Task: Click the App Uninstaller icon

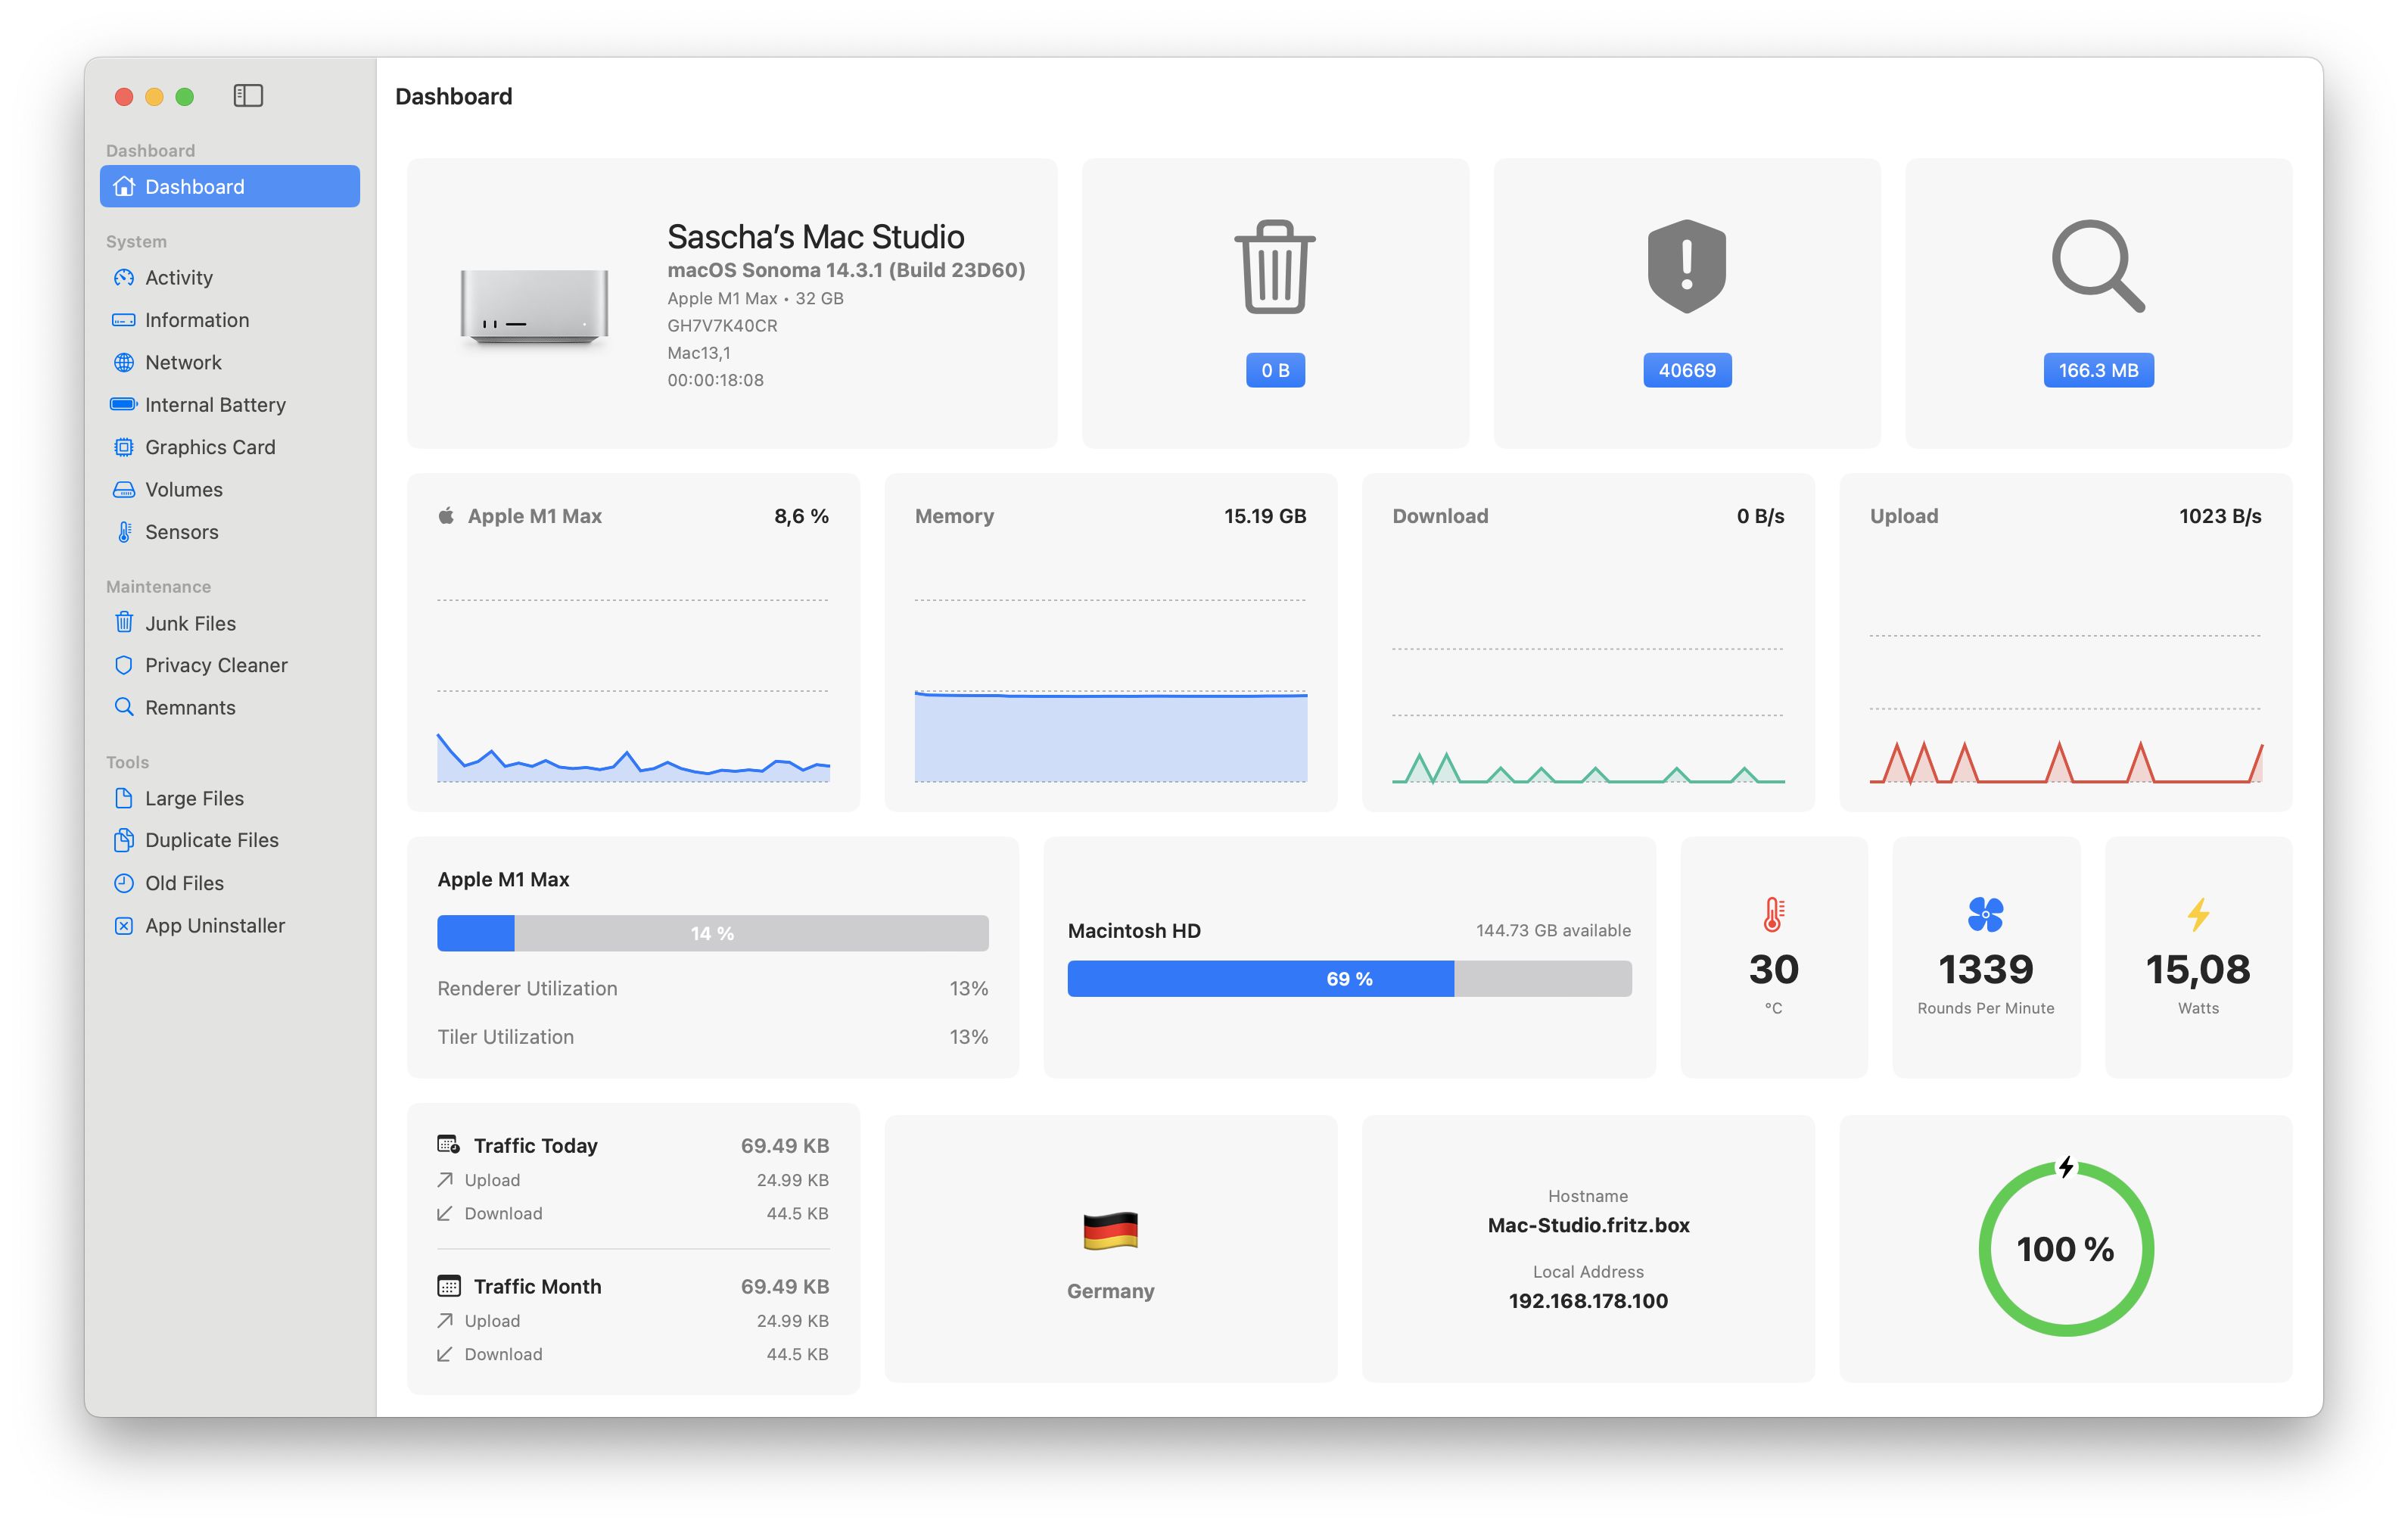Action: coord(124,926)
